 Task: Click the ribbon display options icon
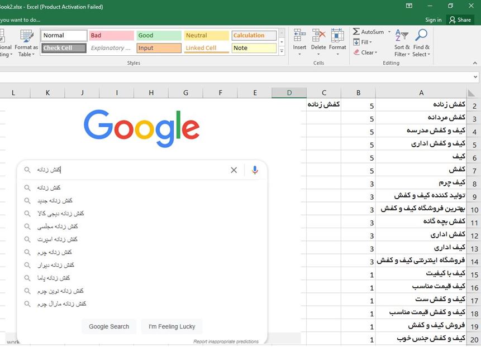[x=409, y=6]
